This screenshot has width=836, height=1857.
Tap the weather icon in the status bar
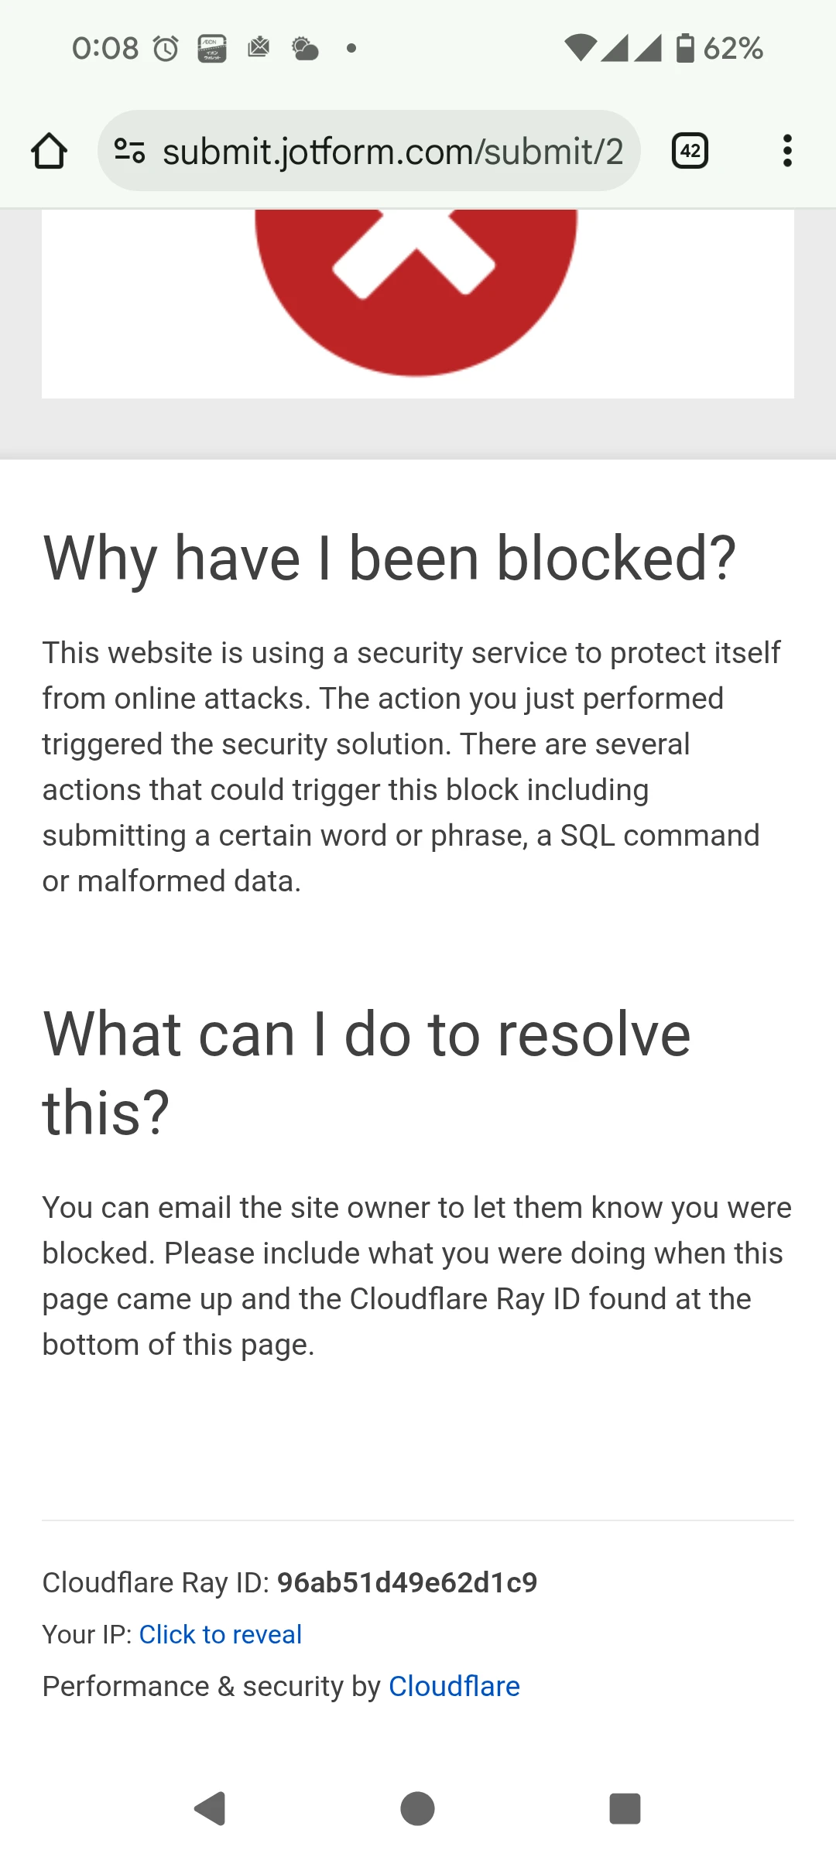pyautogui.click(x=303, y=48)
